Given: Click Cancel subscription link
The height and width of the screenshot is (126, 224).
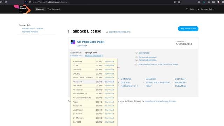Looking at the screenshot, I should point(147,60).
